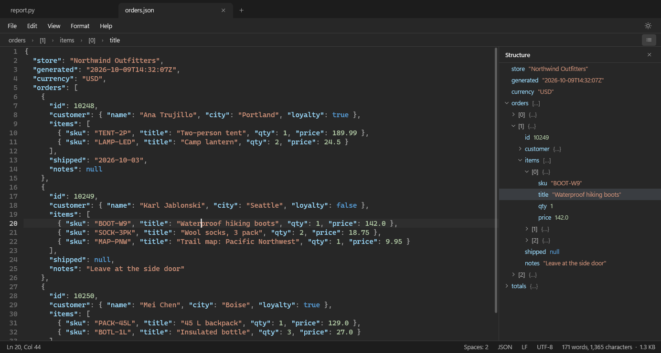Screen dimensions: 661x353
Task: Click the id 10248 value in editor
Action: [x=84, y=106]
